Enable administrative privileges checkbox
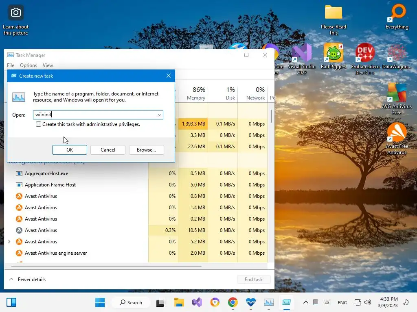The height and width of the screenshot is (312, 417). [x=39, y=124]
